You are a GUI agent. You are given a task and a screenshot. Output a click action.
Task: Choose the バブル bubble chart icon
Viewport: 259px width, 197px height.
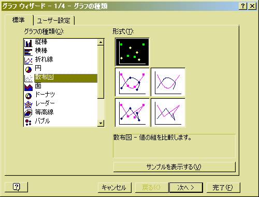coord(28,123)
